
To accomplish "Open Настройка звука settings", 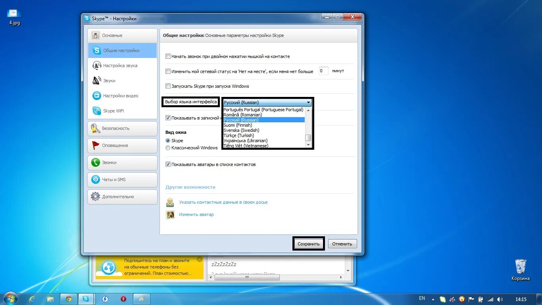I will click(123, 66).
